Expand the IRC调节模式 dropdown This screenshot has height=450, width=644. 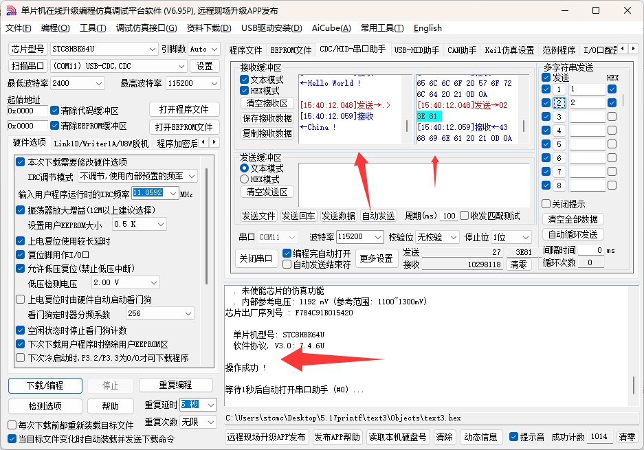coord(192,176)
